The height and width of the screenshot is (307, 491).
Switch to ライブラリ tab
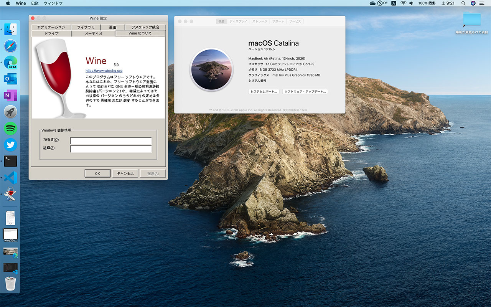(x=86, y=27)
